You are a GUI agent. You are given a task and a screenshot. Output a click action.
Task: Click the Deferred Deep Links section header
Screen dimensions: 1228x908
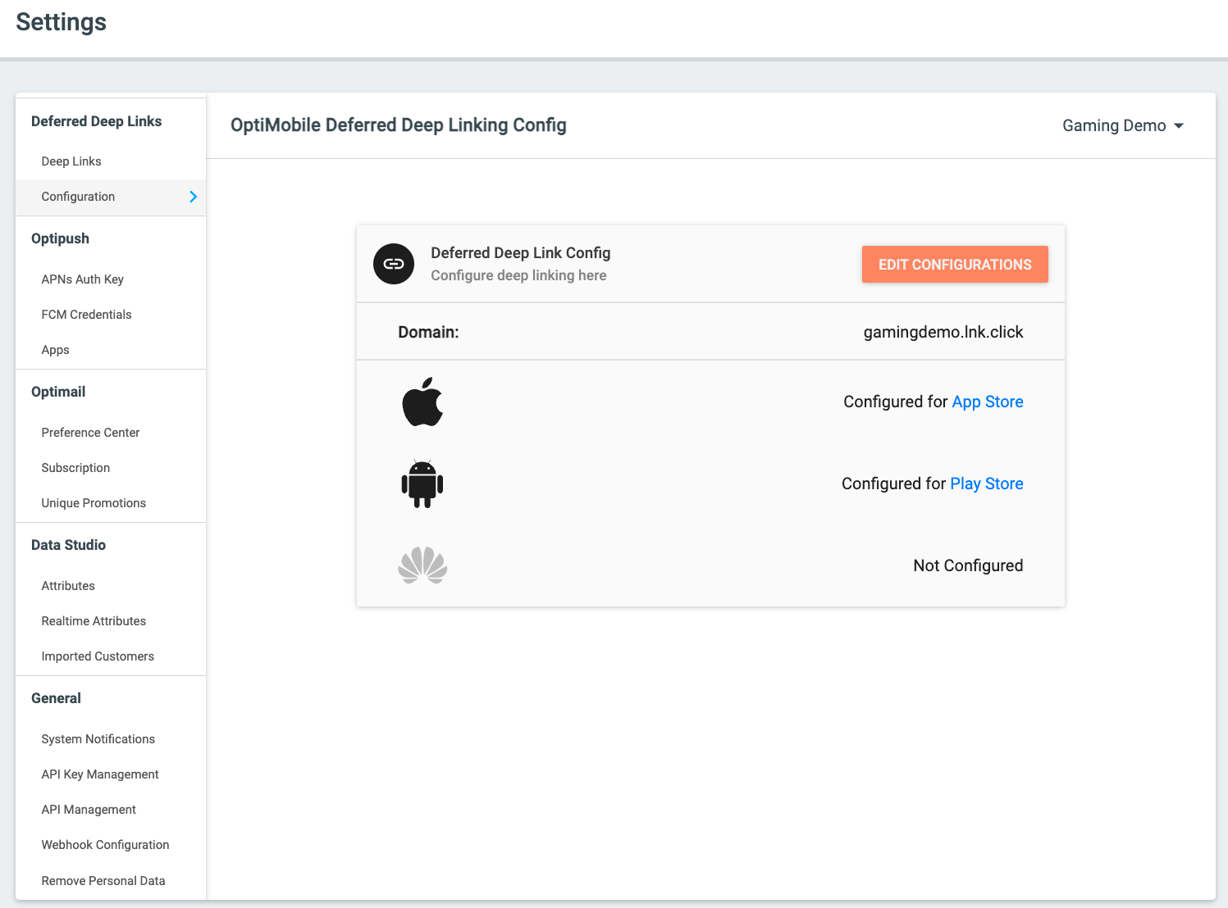coord(97,121)
